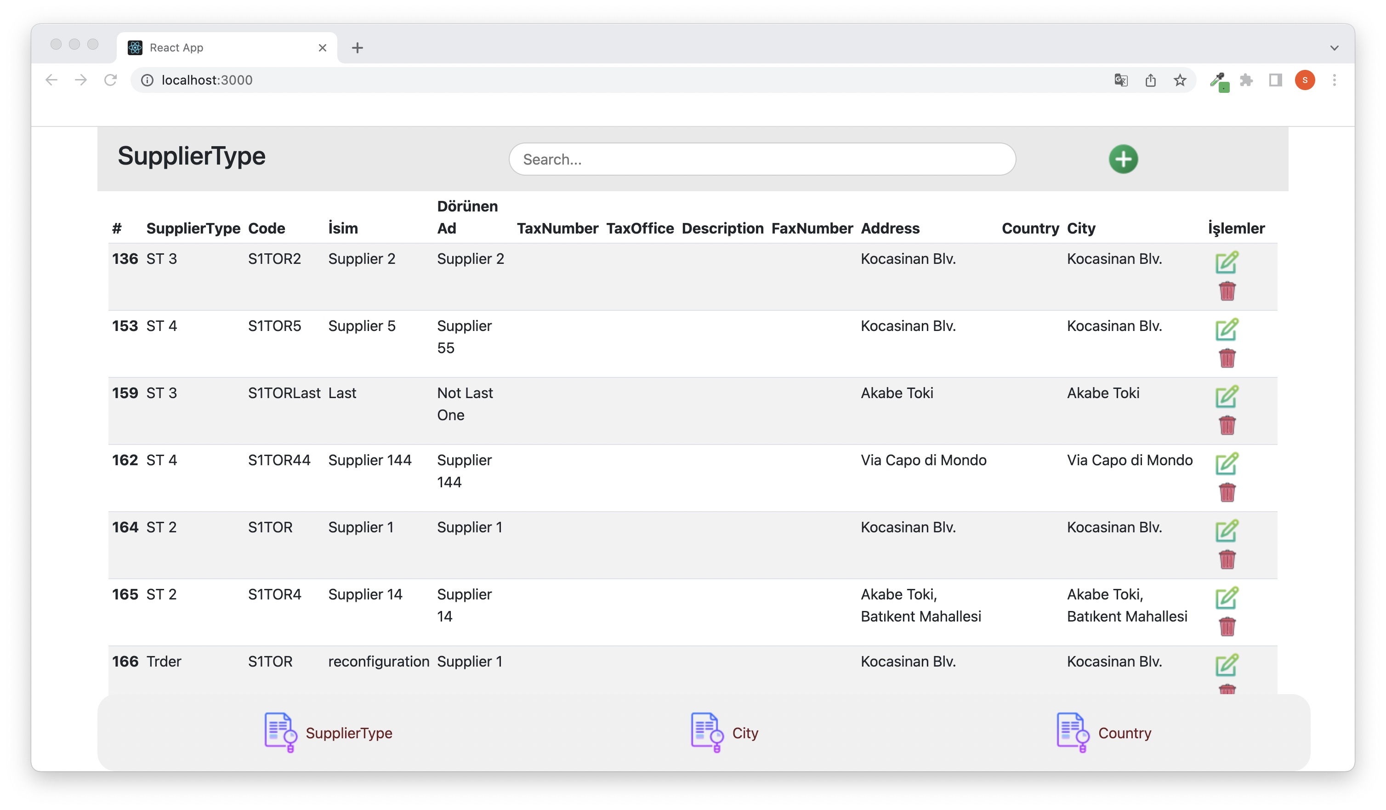
Task: Delete row 153 Supplier 5
Action: pyautogui.click(x=1227, y=358)
